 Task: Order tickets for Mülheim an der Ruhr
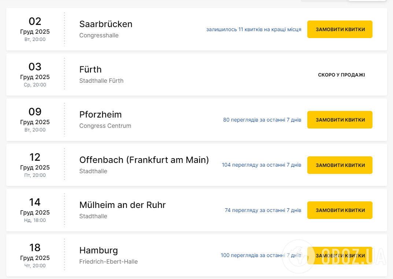(x=340, y=210)
